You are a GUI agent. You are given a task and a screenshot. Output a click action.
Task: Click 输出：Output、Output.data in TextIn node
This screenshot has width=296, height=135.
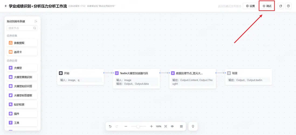click(132, 84)
